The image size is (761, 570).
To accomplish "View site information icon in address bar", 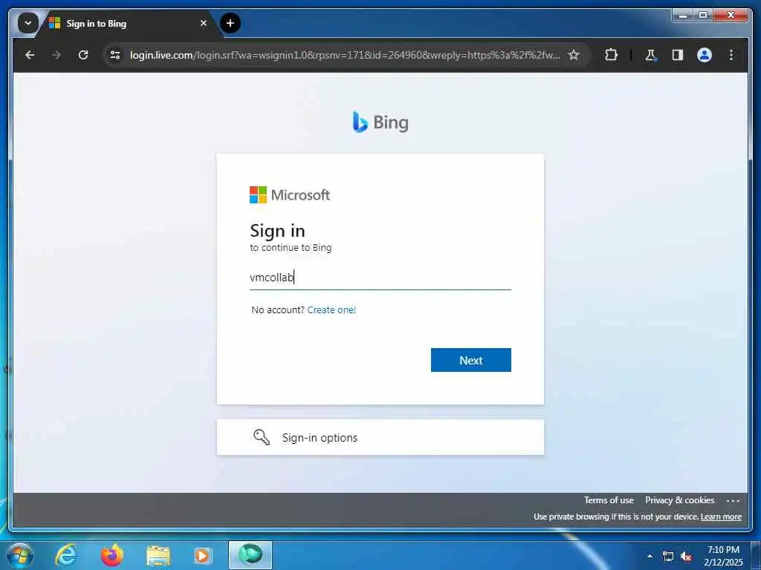I will 115,55.
